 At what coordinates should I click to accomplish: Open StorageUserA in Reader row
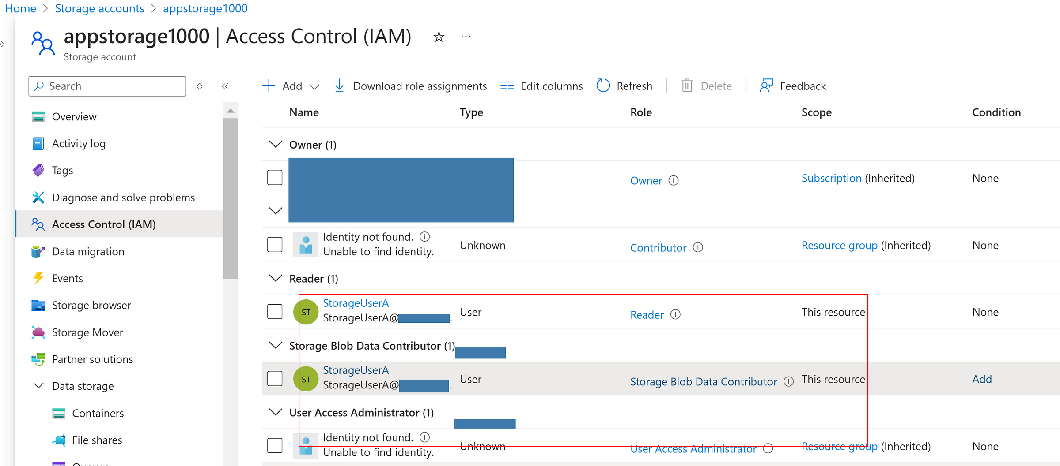(x=356, y=303)
